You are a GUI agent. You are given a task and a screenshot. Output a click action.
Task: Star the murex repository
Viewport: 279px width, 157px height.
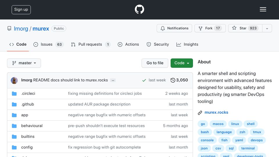pos(245,28)
